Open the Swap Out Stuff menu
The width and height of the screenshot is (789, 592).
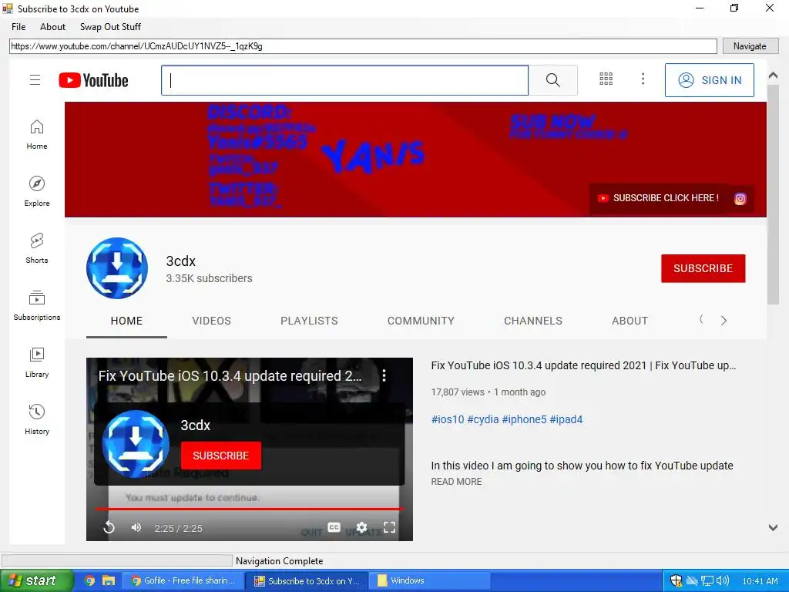(x=110, y=27)
